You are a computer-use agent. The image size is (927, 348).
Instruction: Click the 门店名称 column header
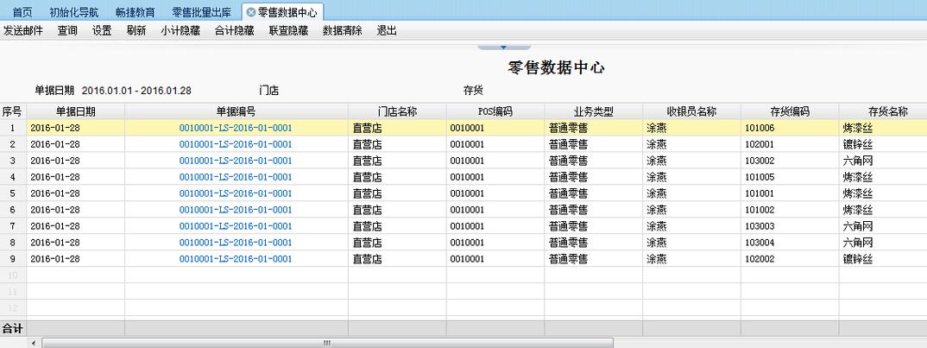(x=397, y=111)
